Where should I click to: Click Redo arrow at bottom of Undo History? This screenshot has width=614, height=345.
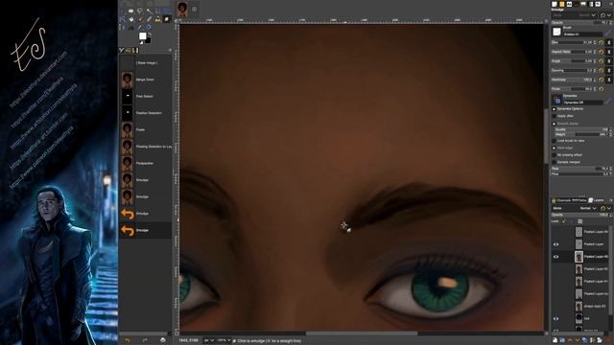click(x=145, y=340)
